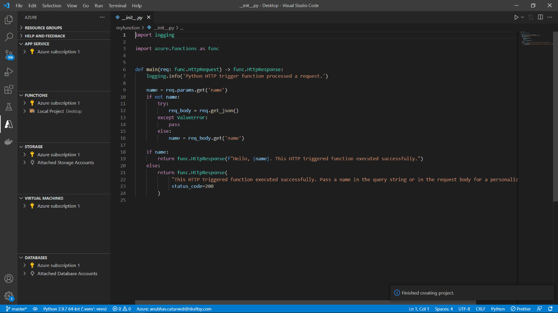558x313 pixels.
Task: Open the Explorer view in activity bar
Action: tap(9, 20)
